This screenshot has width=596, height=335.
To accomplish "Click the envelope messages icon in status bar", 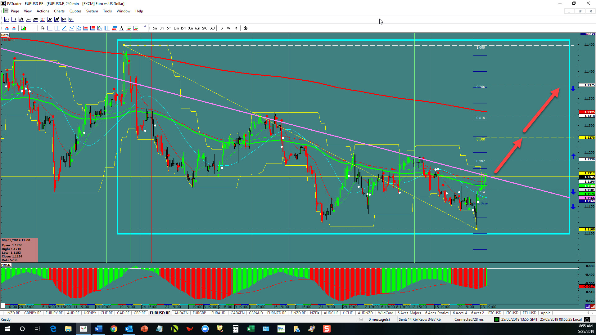I will [361, 319].
